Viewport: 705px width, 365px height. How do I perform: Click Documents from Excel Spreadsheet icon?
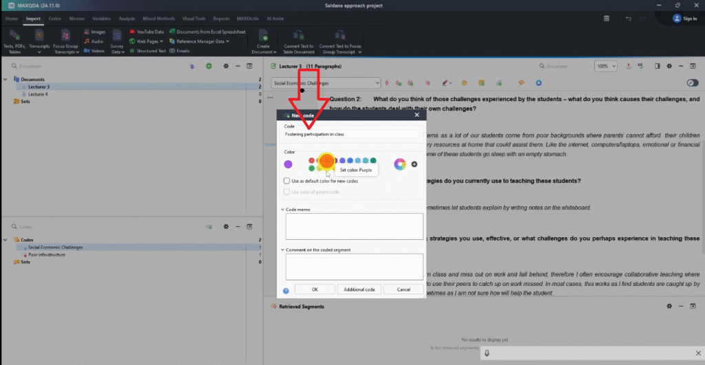coord(172,32)
